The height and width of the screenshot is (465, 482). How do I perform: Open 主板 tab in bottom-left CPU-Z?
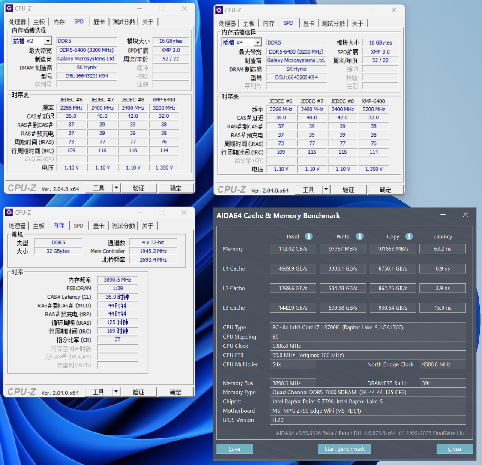(x=39, y=226)
